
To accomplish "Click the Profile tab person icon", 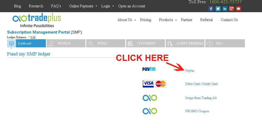I will pos(51,44).
